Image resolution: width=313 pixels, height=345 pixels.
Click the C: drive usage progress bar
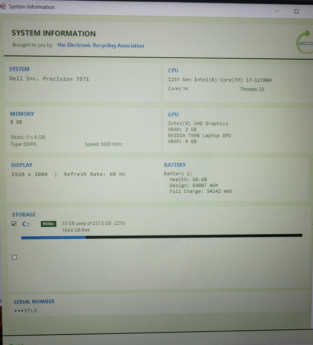coord(161,237)
